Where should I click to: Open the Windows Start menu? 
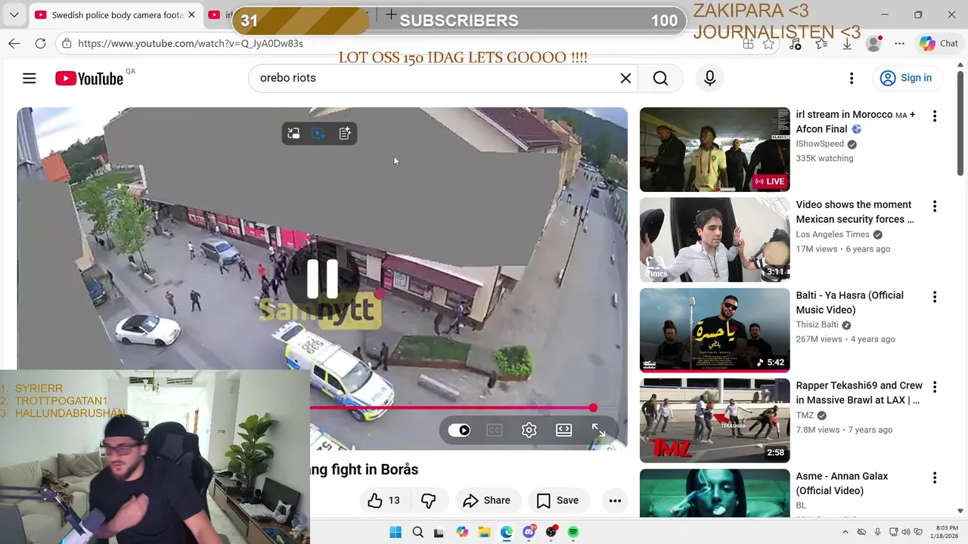396,532
